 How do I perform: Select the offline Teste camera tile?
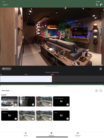[x=61, y=116]
